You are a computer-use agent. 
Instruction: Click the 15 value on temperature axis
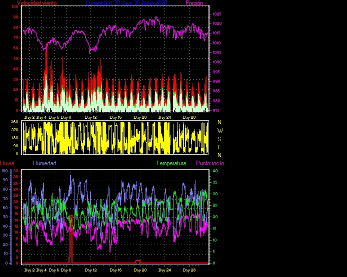point(215,229)
